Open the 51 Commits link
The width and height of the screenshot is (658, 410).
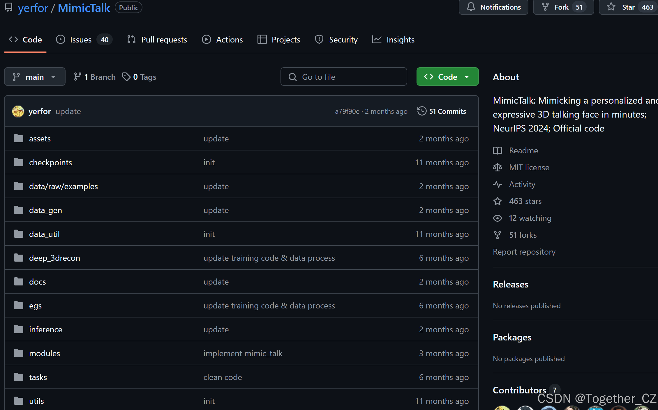447,111
